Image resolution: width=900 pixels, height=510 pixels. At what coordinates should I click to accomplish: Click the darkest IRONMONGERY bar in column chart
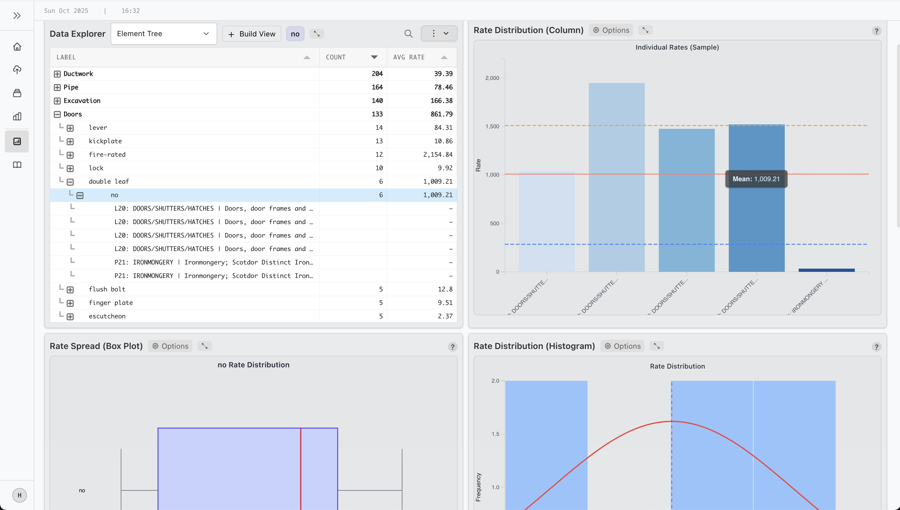point(826,270)
